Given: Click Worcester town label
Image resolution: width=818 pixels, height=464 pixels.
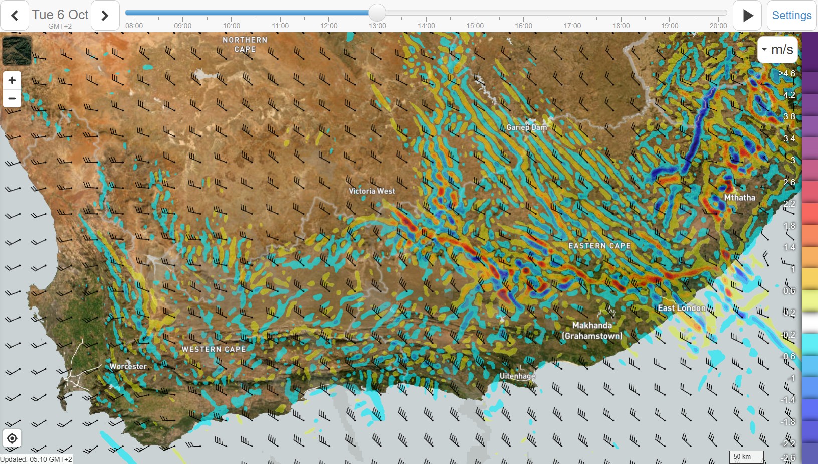Looking at the screenshot, I should coord(128,366).
